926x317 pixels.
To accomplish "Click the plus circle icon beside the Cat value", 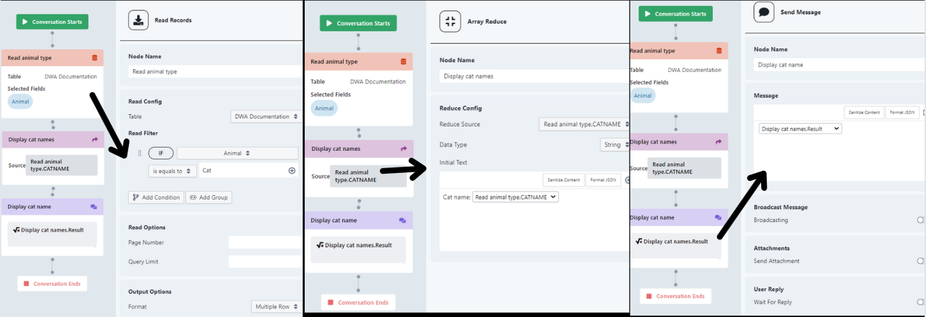I will 292,170.
